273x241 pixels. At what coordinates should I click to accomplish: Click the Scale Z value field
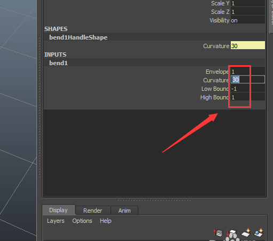tap(248, 12)
